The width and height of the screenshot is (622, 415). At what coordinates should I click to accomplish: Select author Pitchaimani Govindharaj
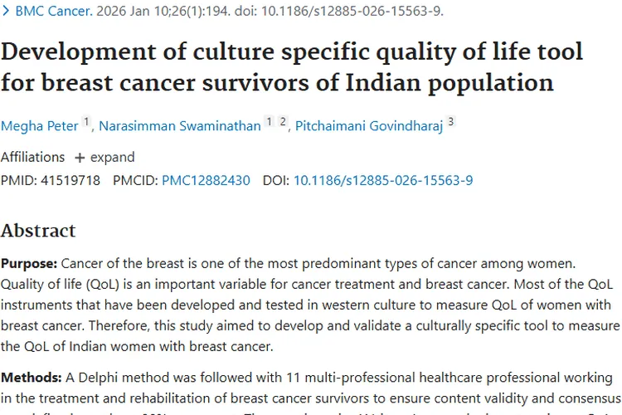click(371, 126)
